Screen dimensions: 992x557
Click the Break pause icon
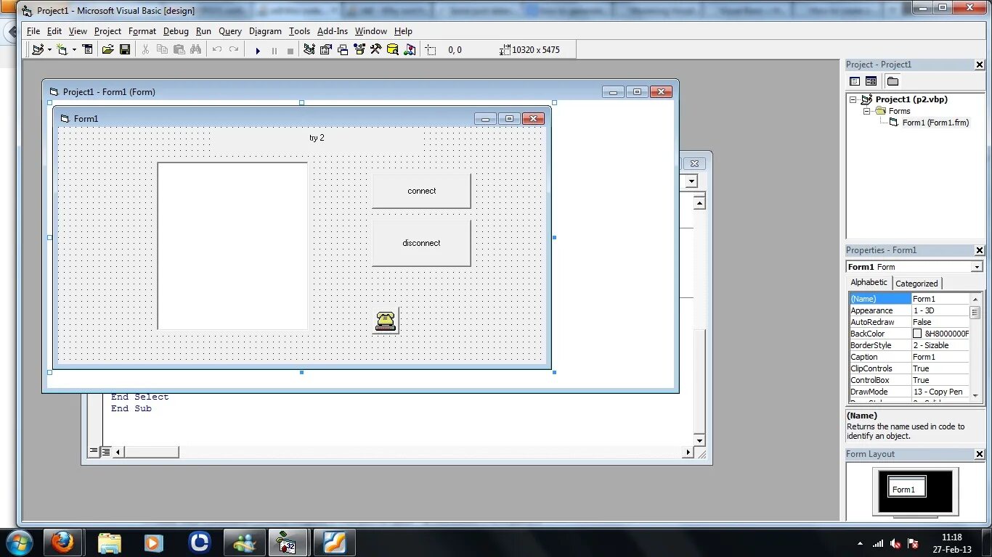tap(274, 50)
